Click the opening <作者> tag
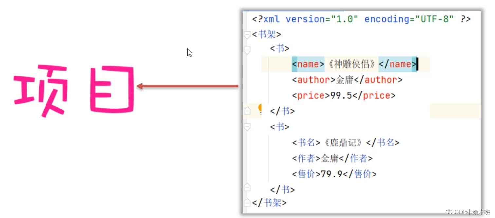Viewport: 495px width, 218px height. pyautogui.click(x=306, y=159)
